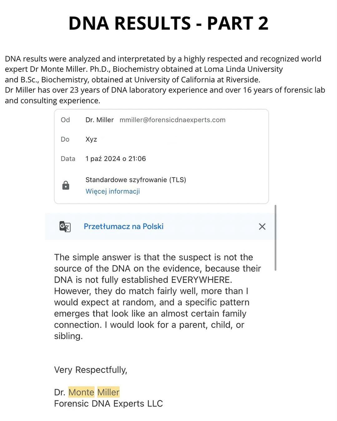Click the padlock encryption icon

tap(66, 185)
